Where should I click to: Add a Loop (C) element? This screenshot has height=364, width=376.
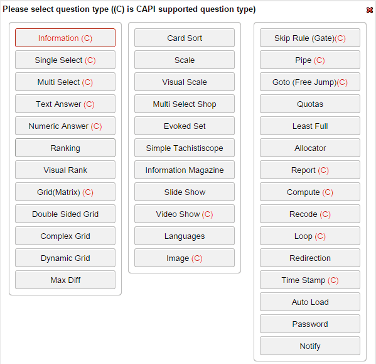310,236
